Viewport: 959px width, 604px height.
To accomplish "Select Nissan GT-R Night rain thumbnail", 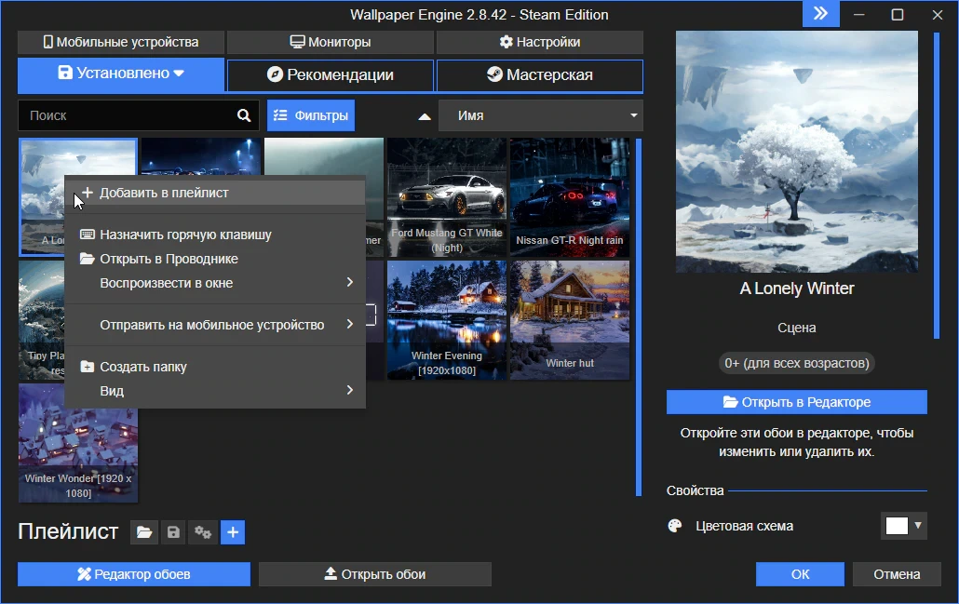I will [570, 197].
